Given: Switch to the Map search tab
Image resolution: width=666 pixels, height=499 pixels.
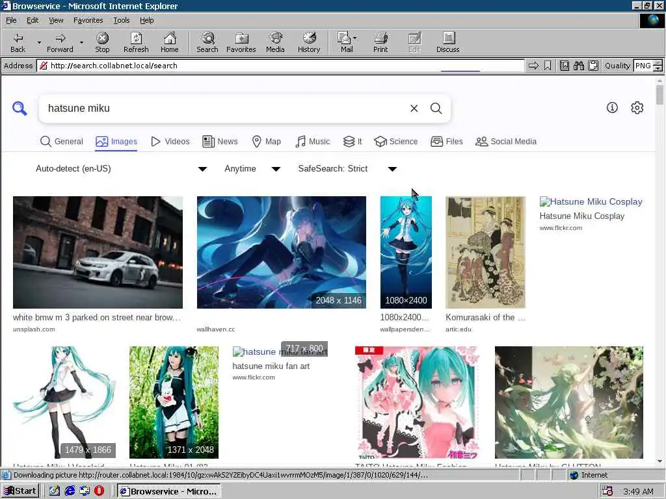Looking at the screenshot, I should click(x=266, y=141).
